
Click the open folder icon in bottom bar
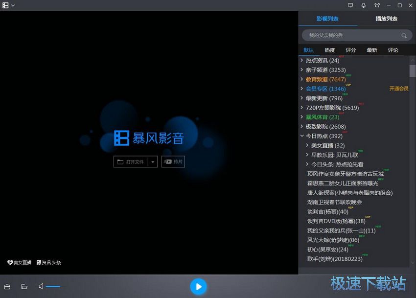[24, 286]
